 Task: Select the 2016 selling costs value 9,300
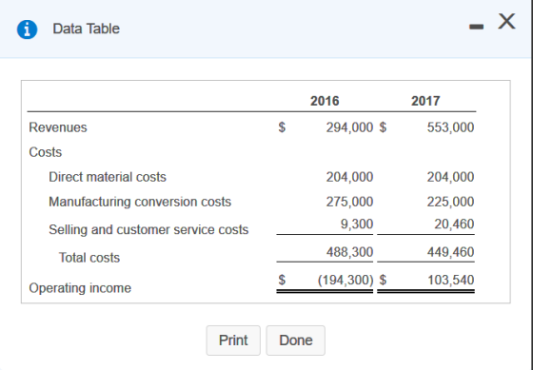click(x=357, y=224)
